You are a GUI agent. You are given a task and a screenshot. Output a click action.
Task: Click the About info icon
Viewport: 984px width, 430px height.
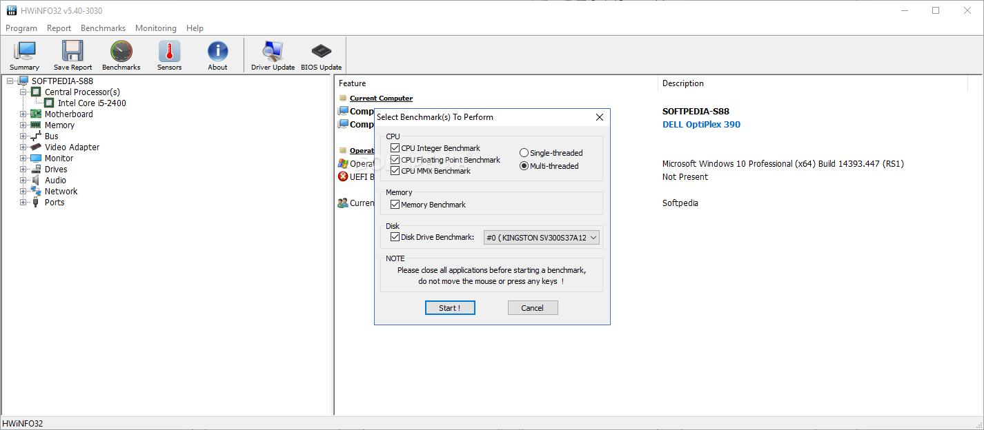coord(217,55)
